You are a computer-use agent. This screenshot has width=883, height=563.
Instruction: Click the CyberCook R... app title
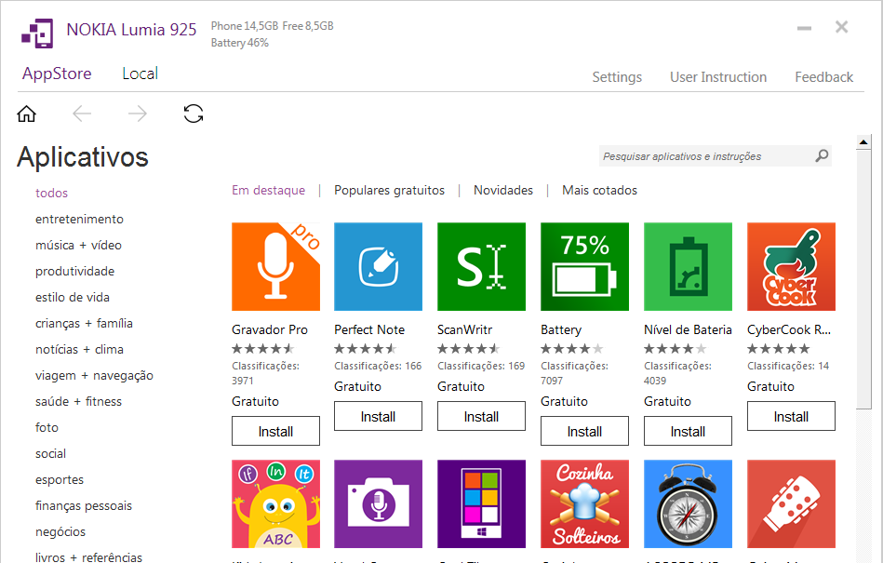[789, 330]
